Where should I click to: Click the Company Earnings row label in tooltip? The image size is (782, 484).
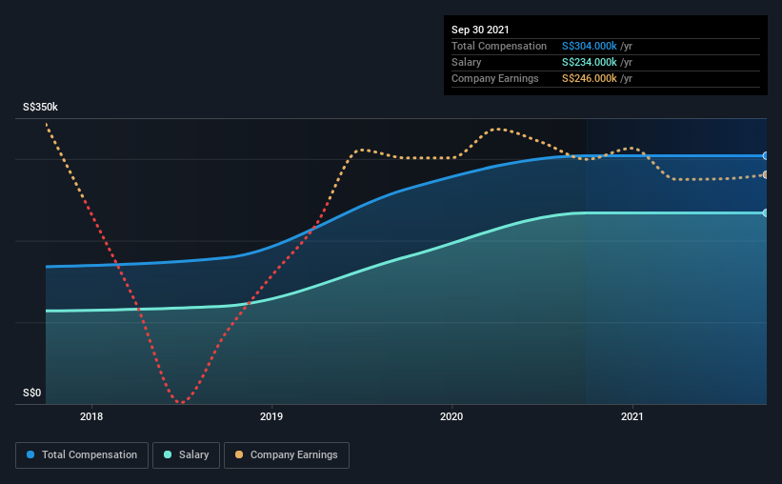click(x=494, y=78)
